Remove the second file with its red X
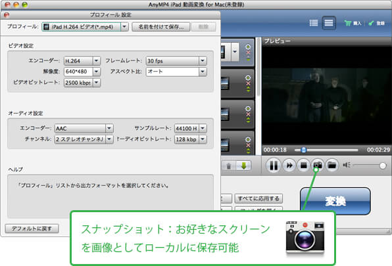 [248, 83]
